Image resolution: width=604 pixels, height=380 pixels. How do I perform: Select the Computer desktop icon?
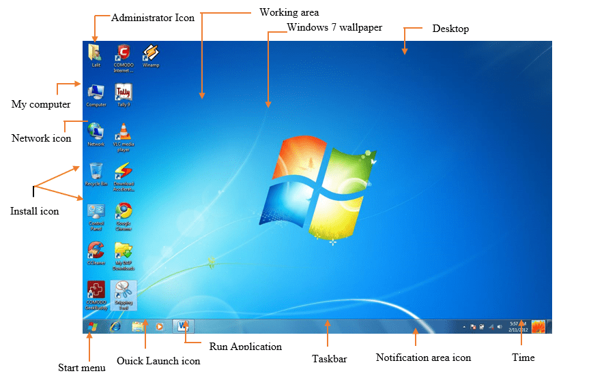(96, 95)
